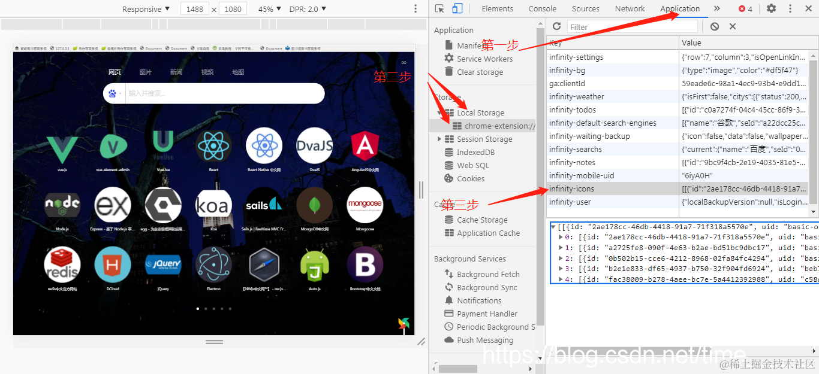Open the DvaJS shortcut icon
This screenshot has height=374, width=819.
point(315,145)
